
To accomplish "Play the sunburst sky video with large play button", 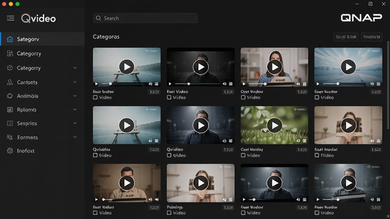I will pyautogui.click(x=348, y=67).
